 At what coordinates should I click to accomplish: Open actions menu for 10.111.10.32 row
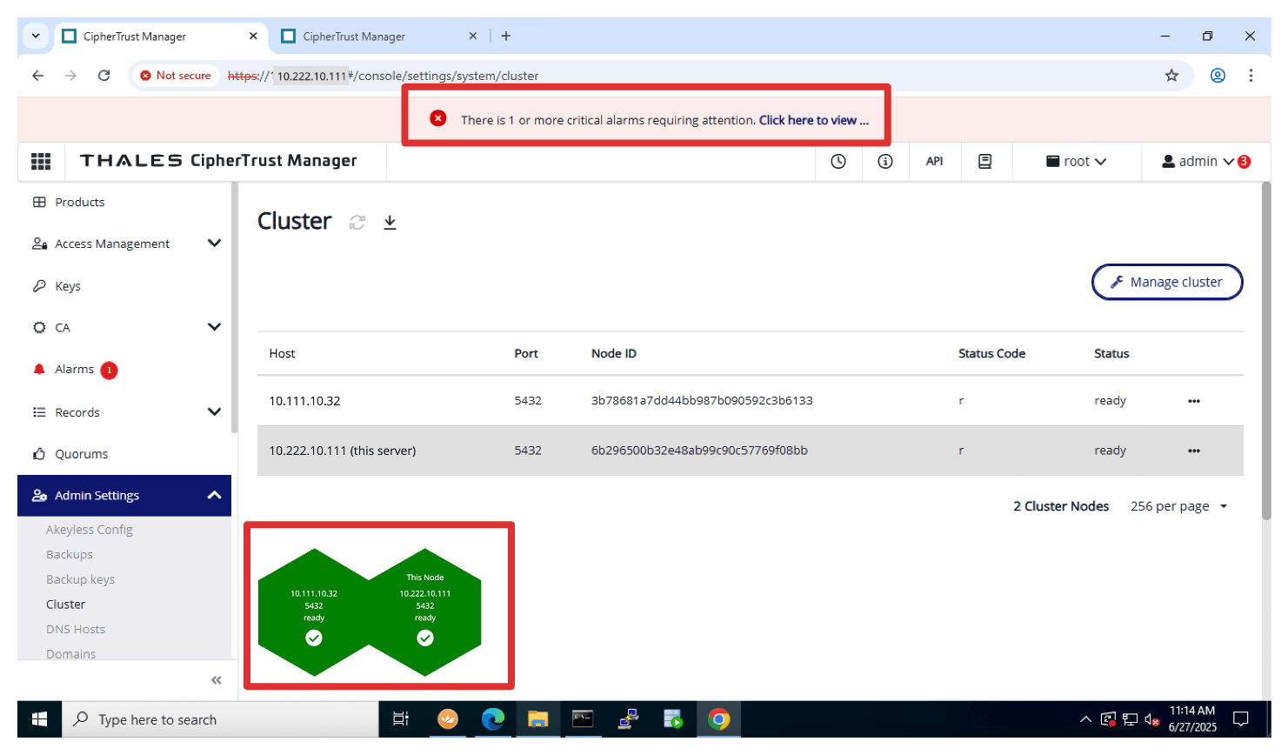(1194, 401)
